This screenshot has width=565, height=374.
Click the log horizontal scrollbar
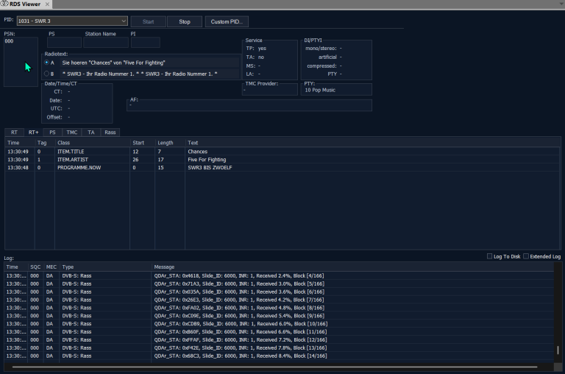(274, 367)
